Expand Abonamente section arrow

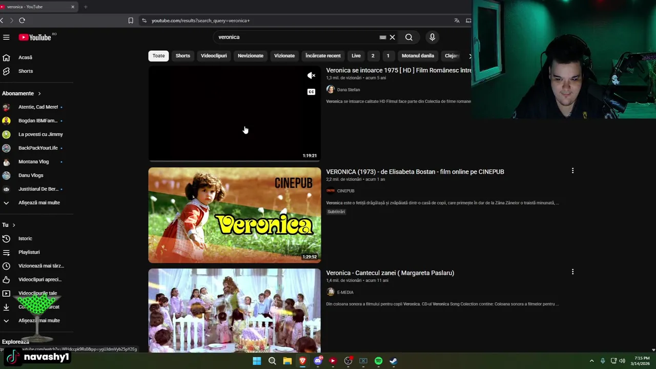tap(39, 94)
